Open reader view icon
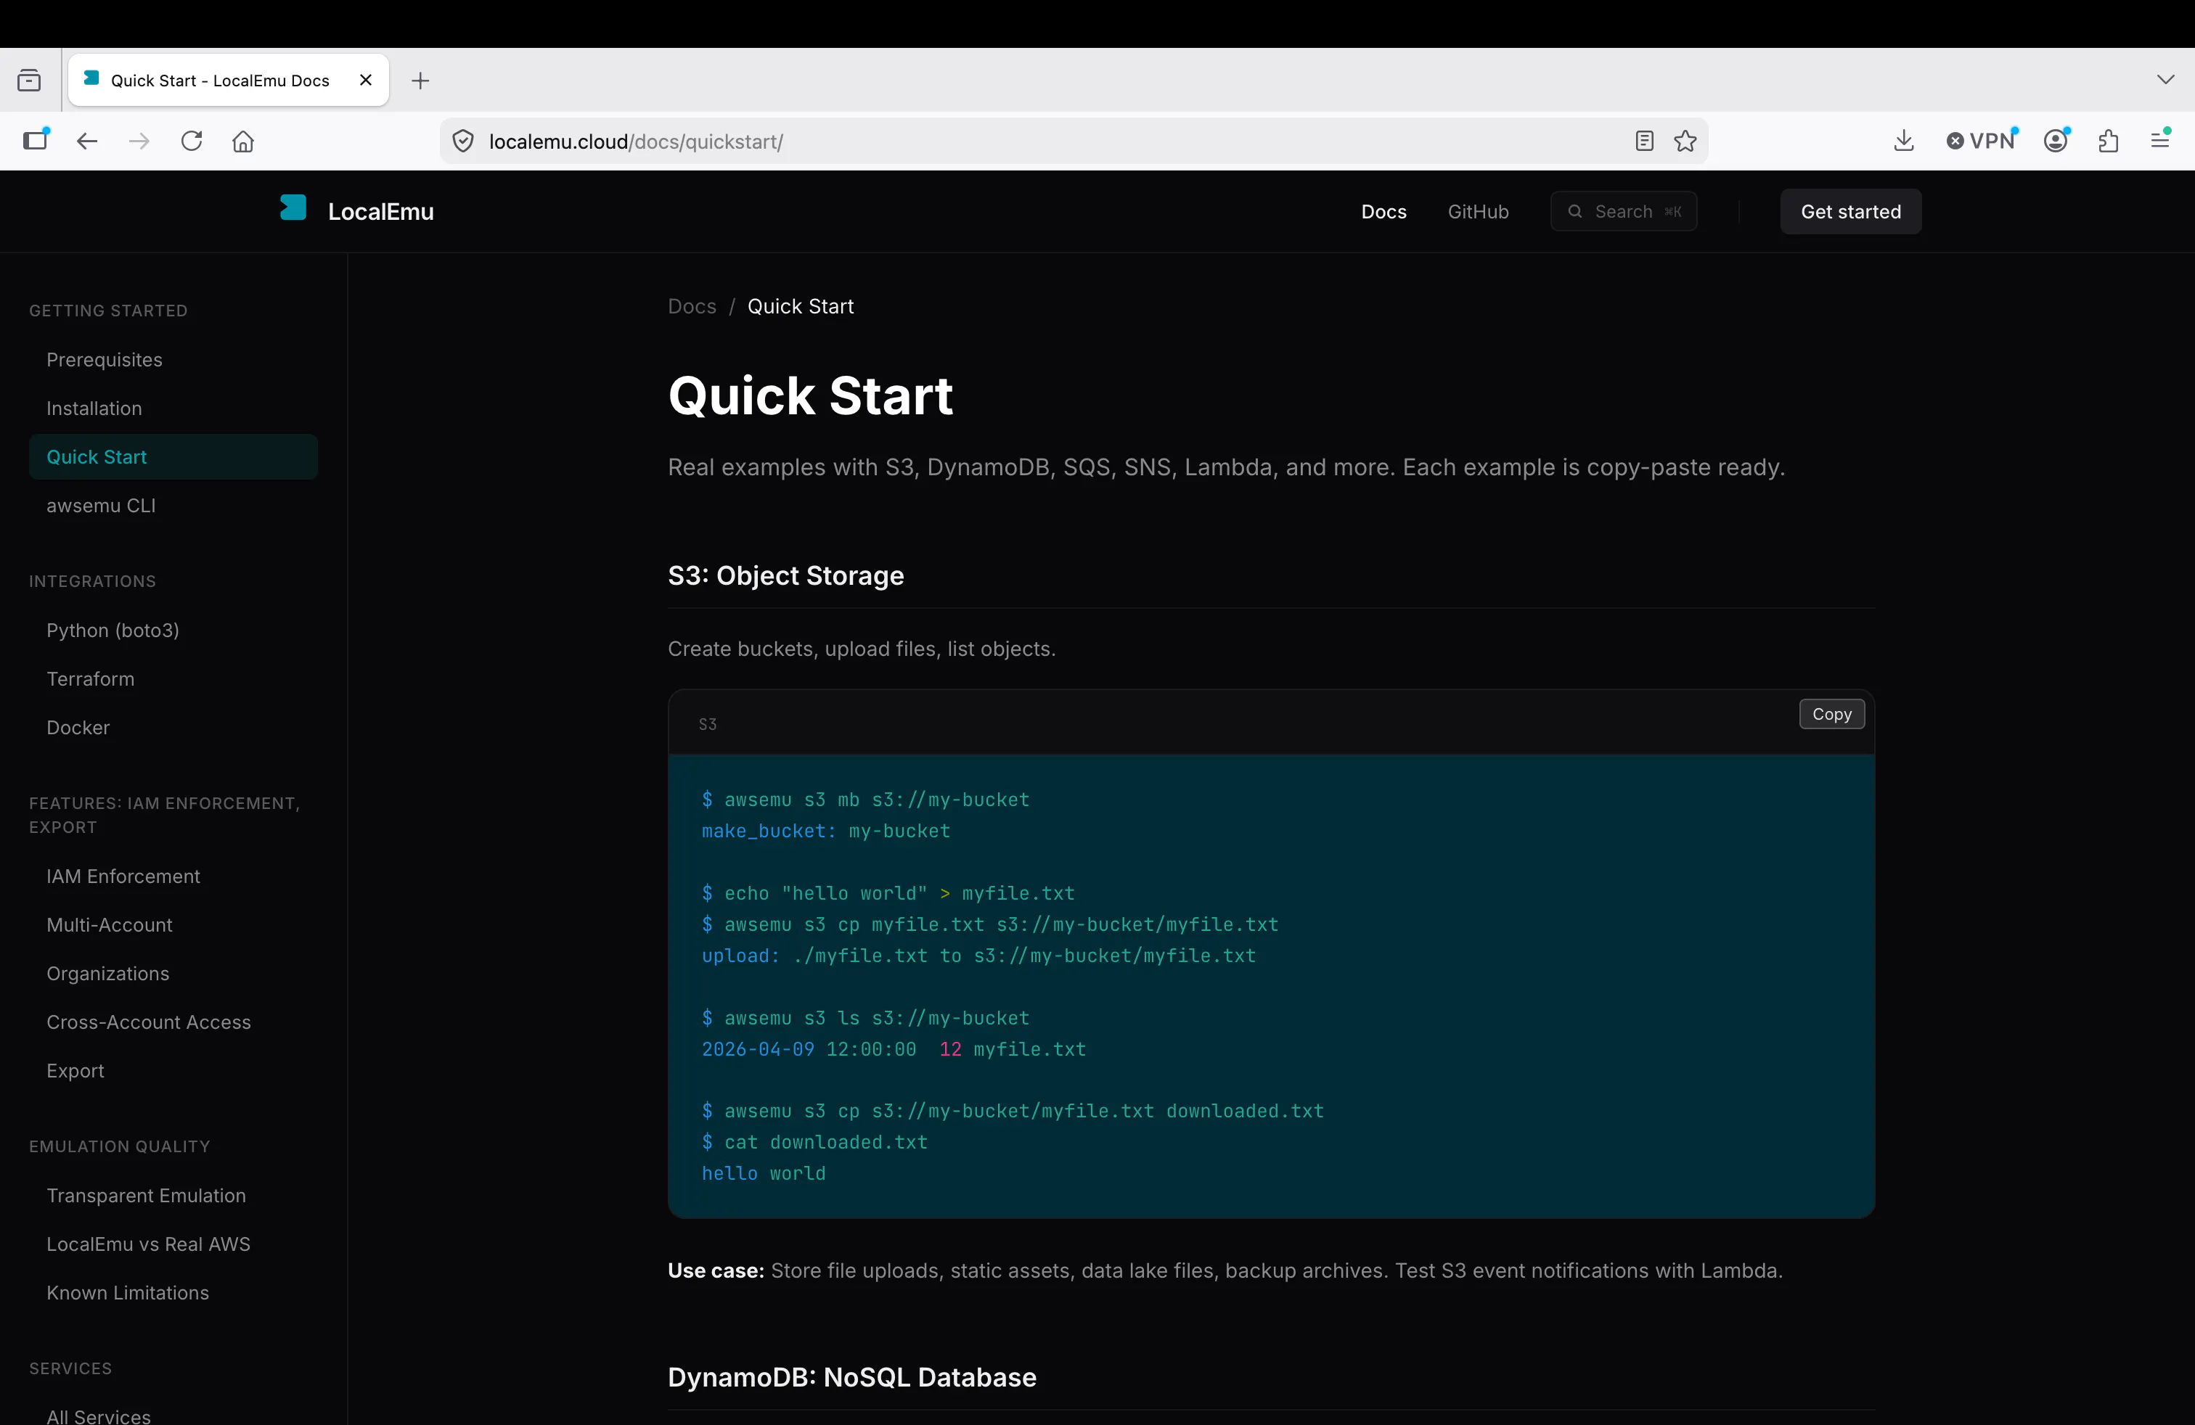2195x1425 pixels. [1644, 141]
